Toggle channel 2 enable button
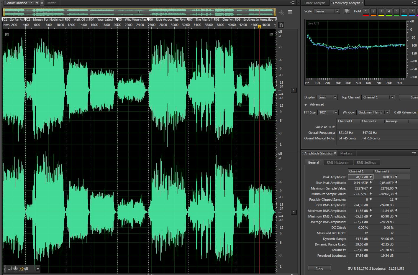The height and width of the screenshot is (275, 418). coord(294,212)
